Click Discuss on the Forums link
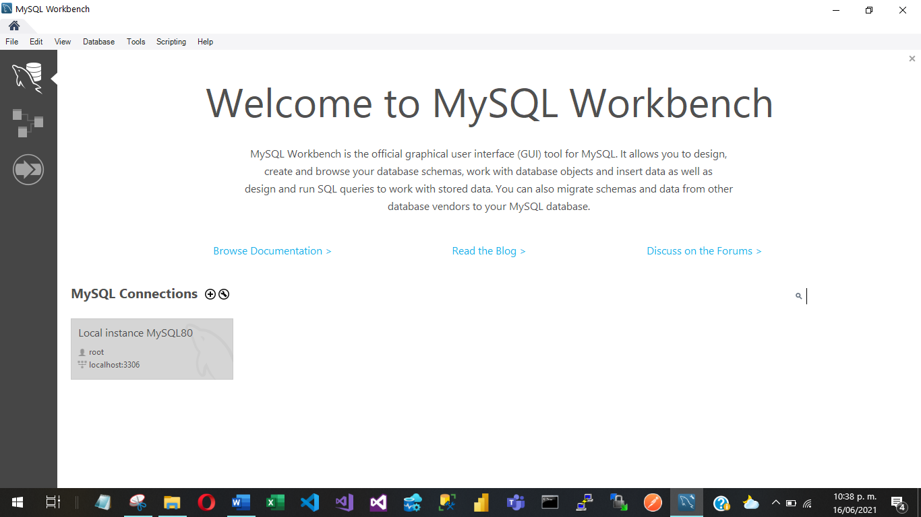The image size is (921, 517). pyautogui.click(x=703, y=251)
